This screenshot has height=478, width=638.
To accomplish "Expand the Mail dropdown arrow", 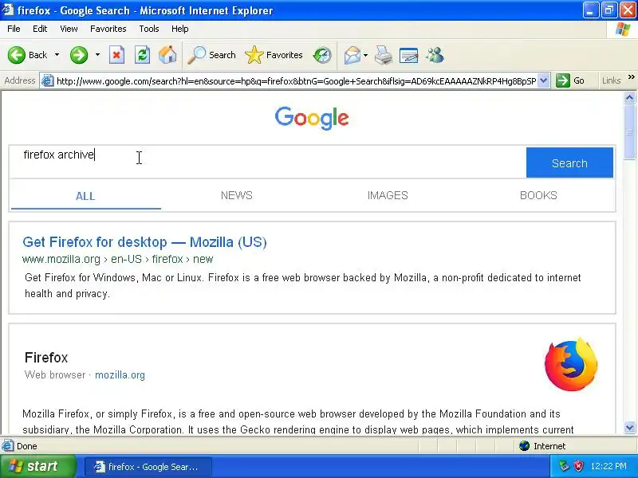I will pos(365,55).
